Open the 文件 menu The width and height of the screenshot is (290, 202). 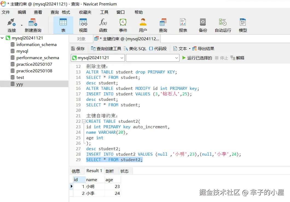coord(6,12)
